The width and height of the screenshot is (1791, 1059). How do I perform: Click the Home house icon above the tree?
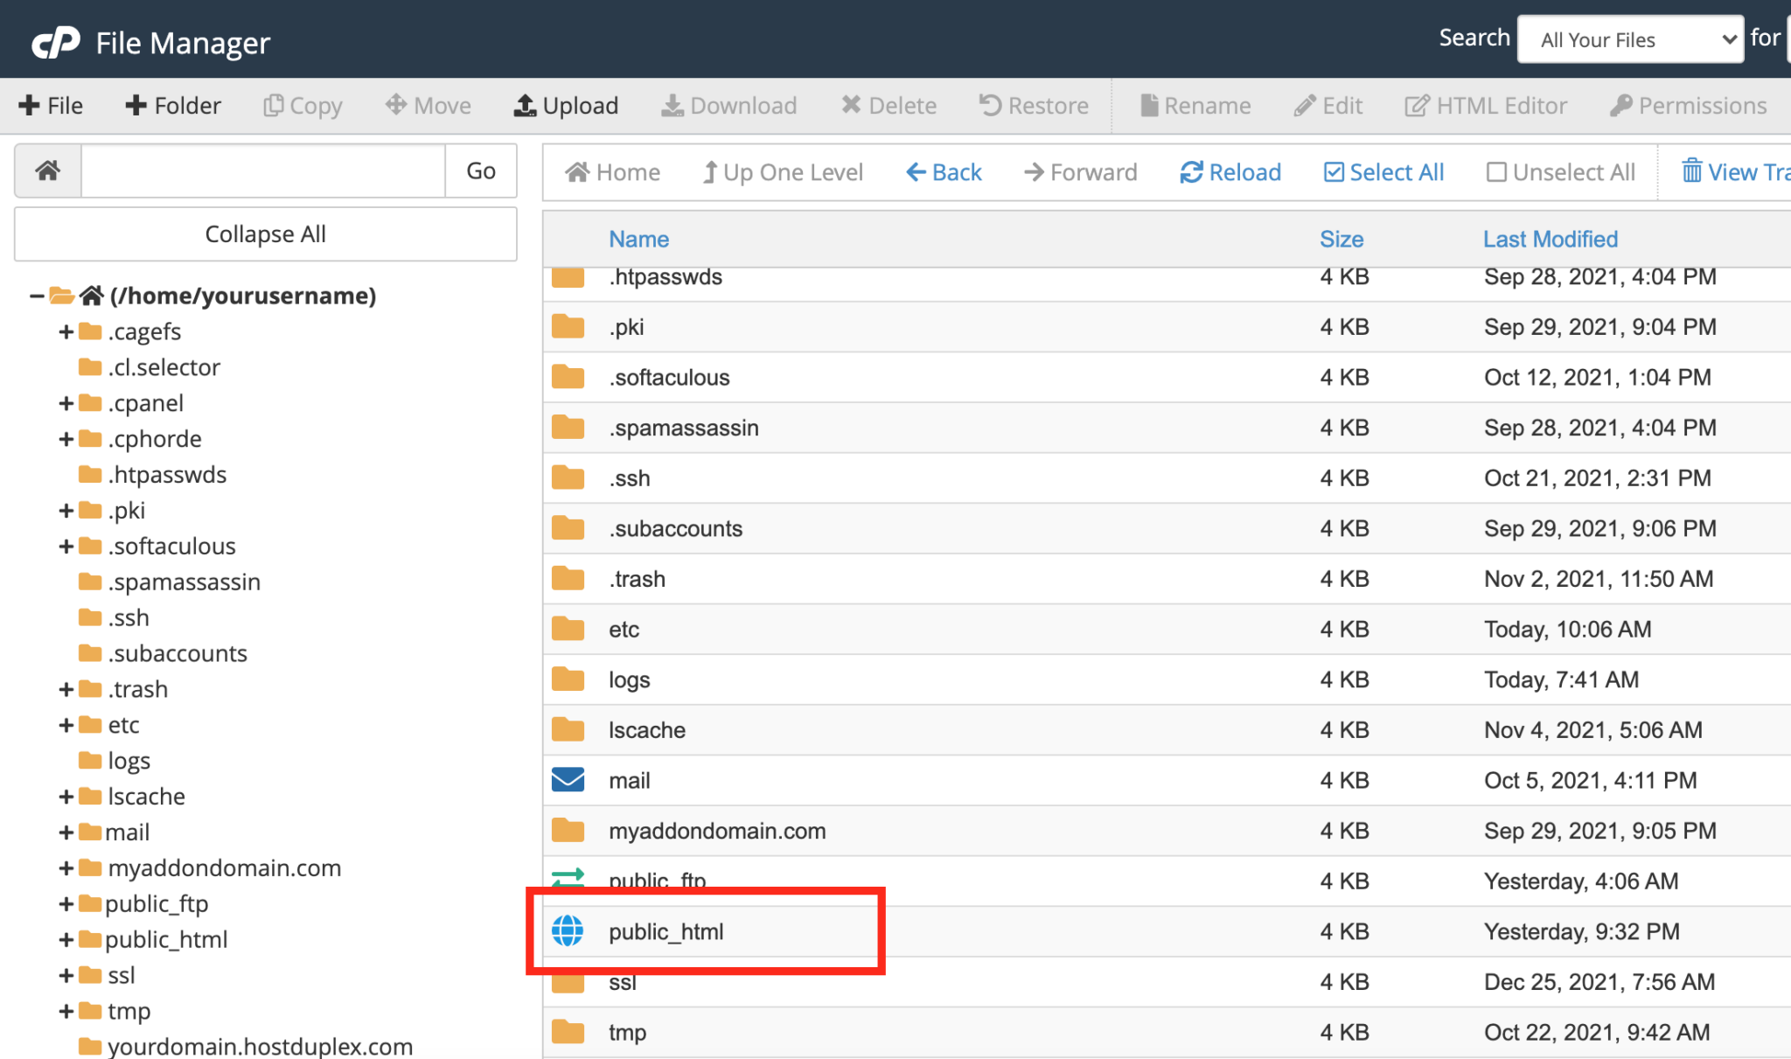[x=47, y=171]
